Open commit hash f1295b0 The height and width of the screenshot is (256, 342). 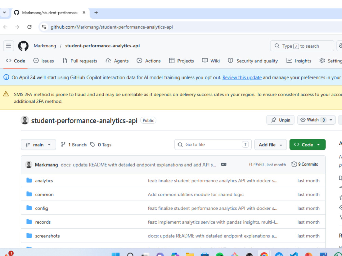click(x=256, y=165)
